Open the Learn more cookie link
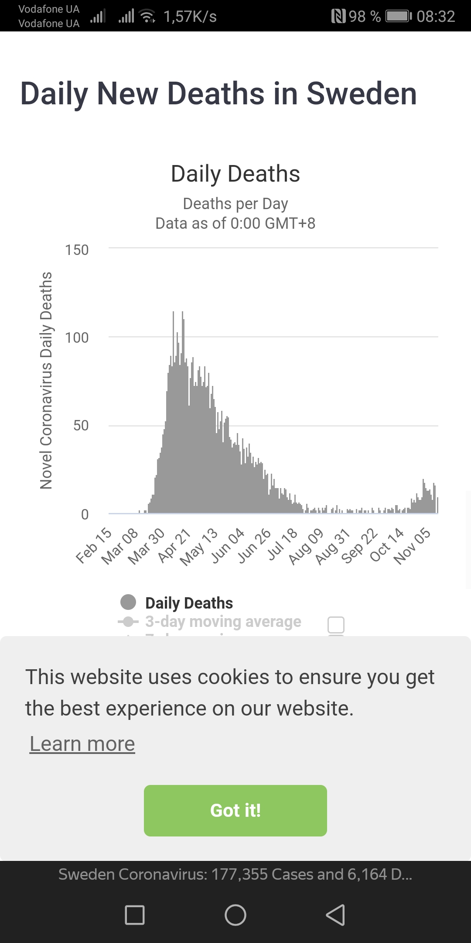This screenshot has height=943, width=471. [82, 743]
